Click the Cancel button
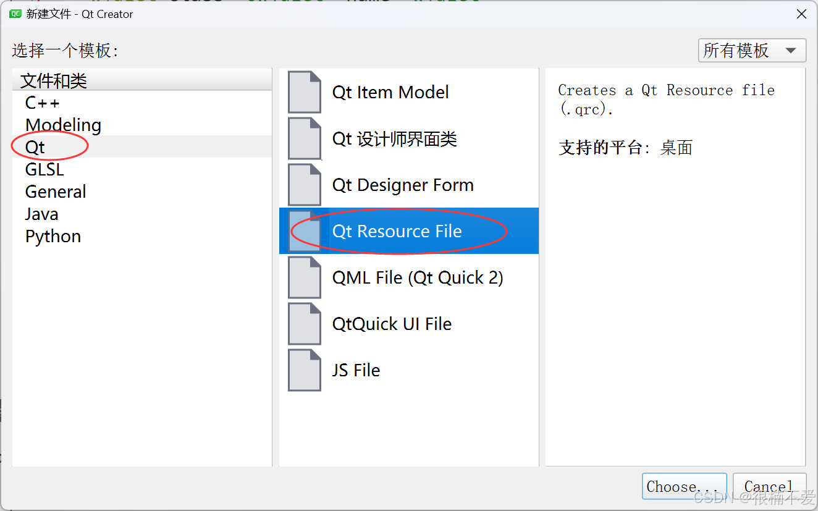 click(x=769, y=486)
